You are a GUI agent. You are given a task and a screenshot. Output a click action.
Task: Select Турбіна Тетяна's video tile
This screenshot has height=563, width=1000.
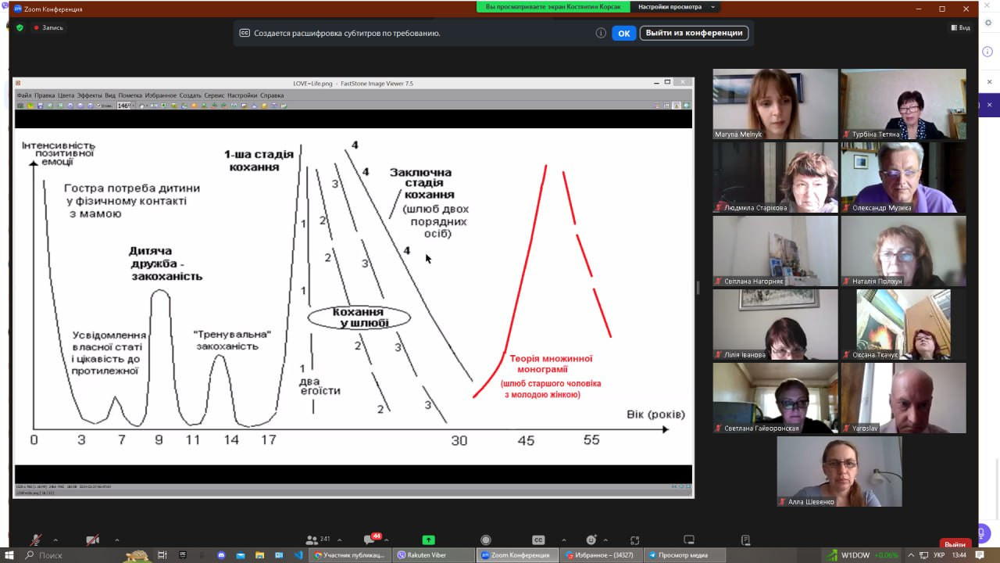903,104
